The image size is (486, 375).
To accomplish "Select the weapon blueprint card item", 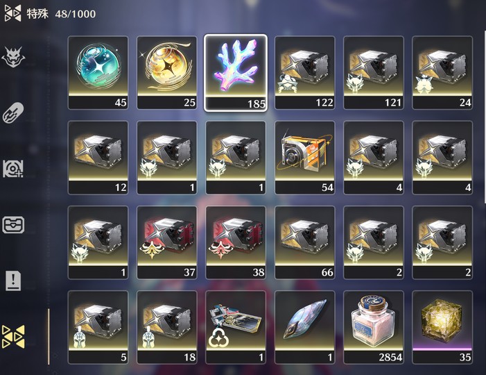I will pos(236,327).
